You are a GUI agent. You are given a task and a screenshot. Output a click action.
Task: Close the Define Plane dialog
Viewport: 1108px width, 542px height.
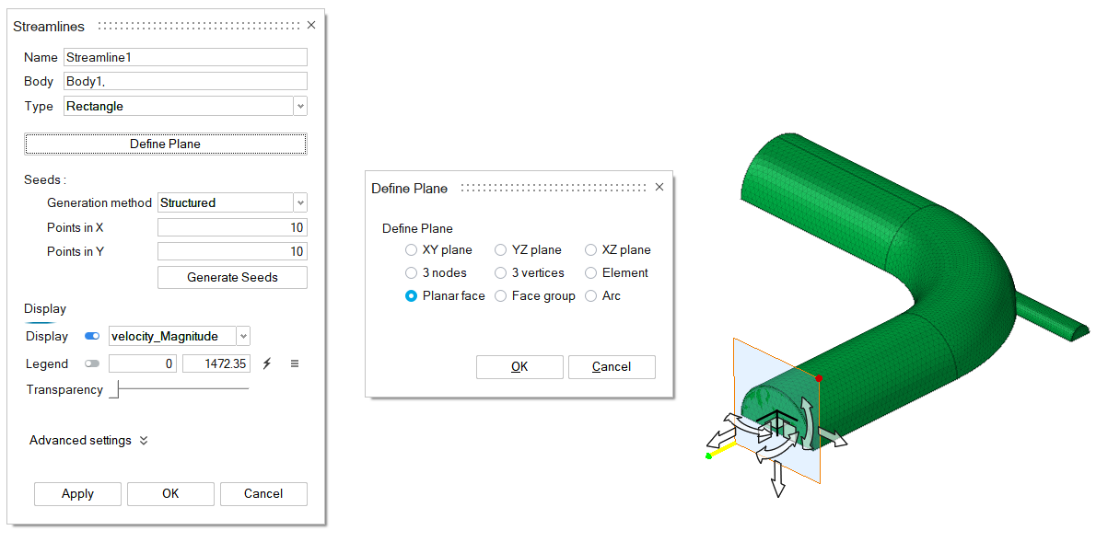659,187
